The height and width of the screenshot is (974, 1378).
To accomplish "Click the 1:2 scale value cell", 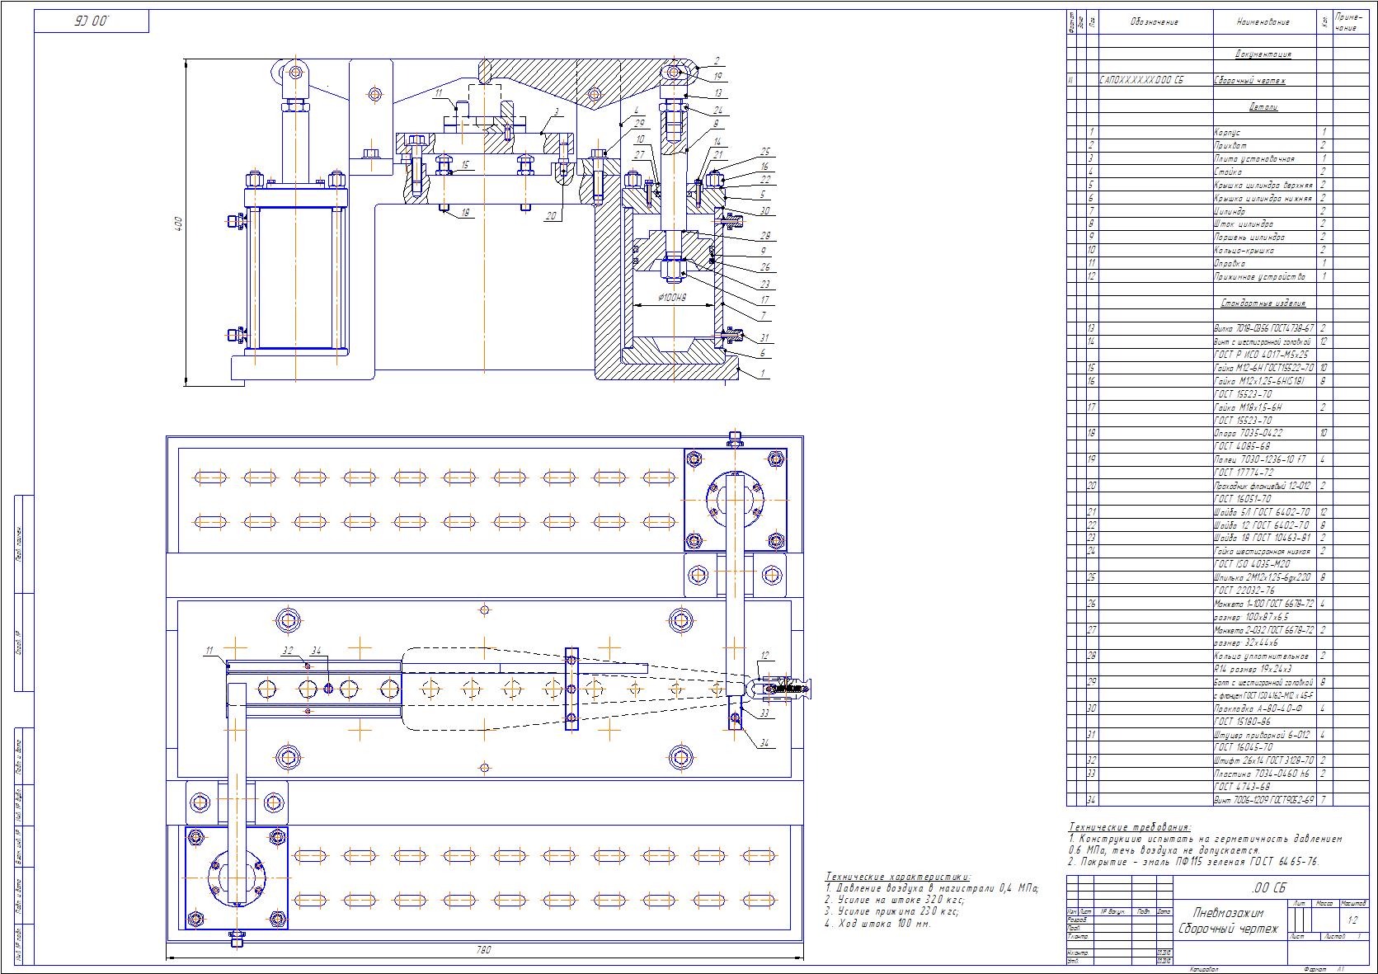I will (1352, 920).
